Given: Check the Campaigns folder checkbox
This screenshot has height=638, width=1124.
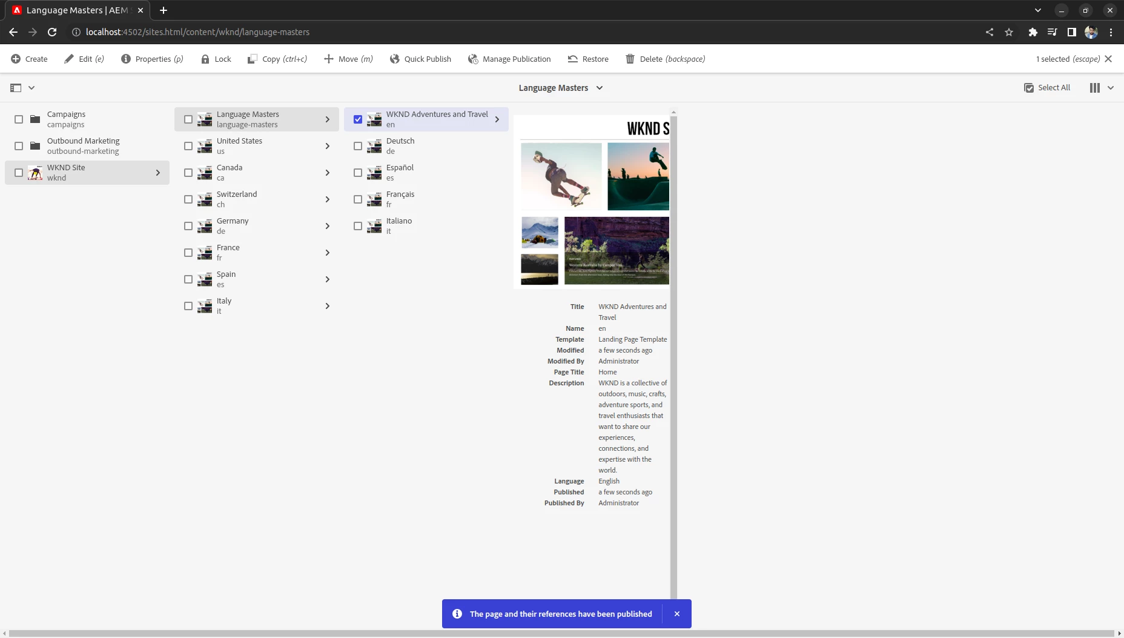Looking at the screenshot, I should [19, 119].
